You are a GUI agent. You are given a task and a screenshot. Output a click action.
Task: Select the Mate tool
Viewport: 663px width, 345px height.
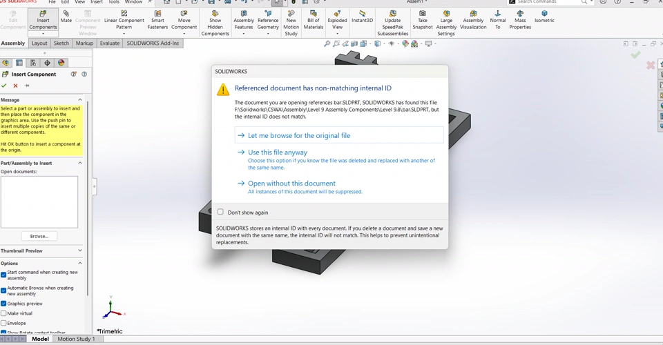(66, 17)
